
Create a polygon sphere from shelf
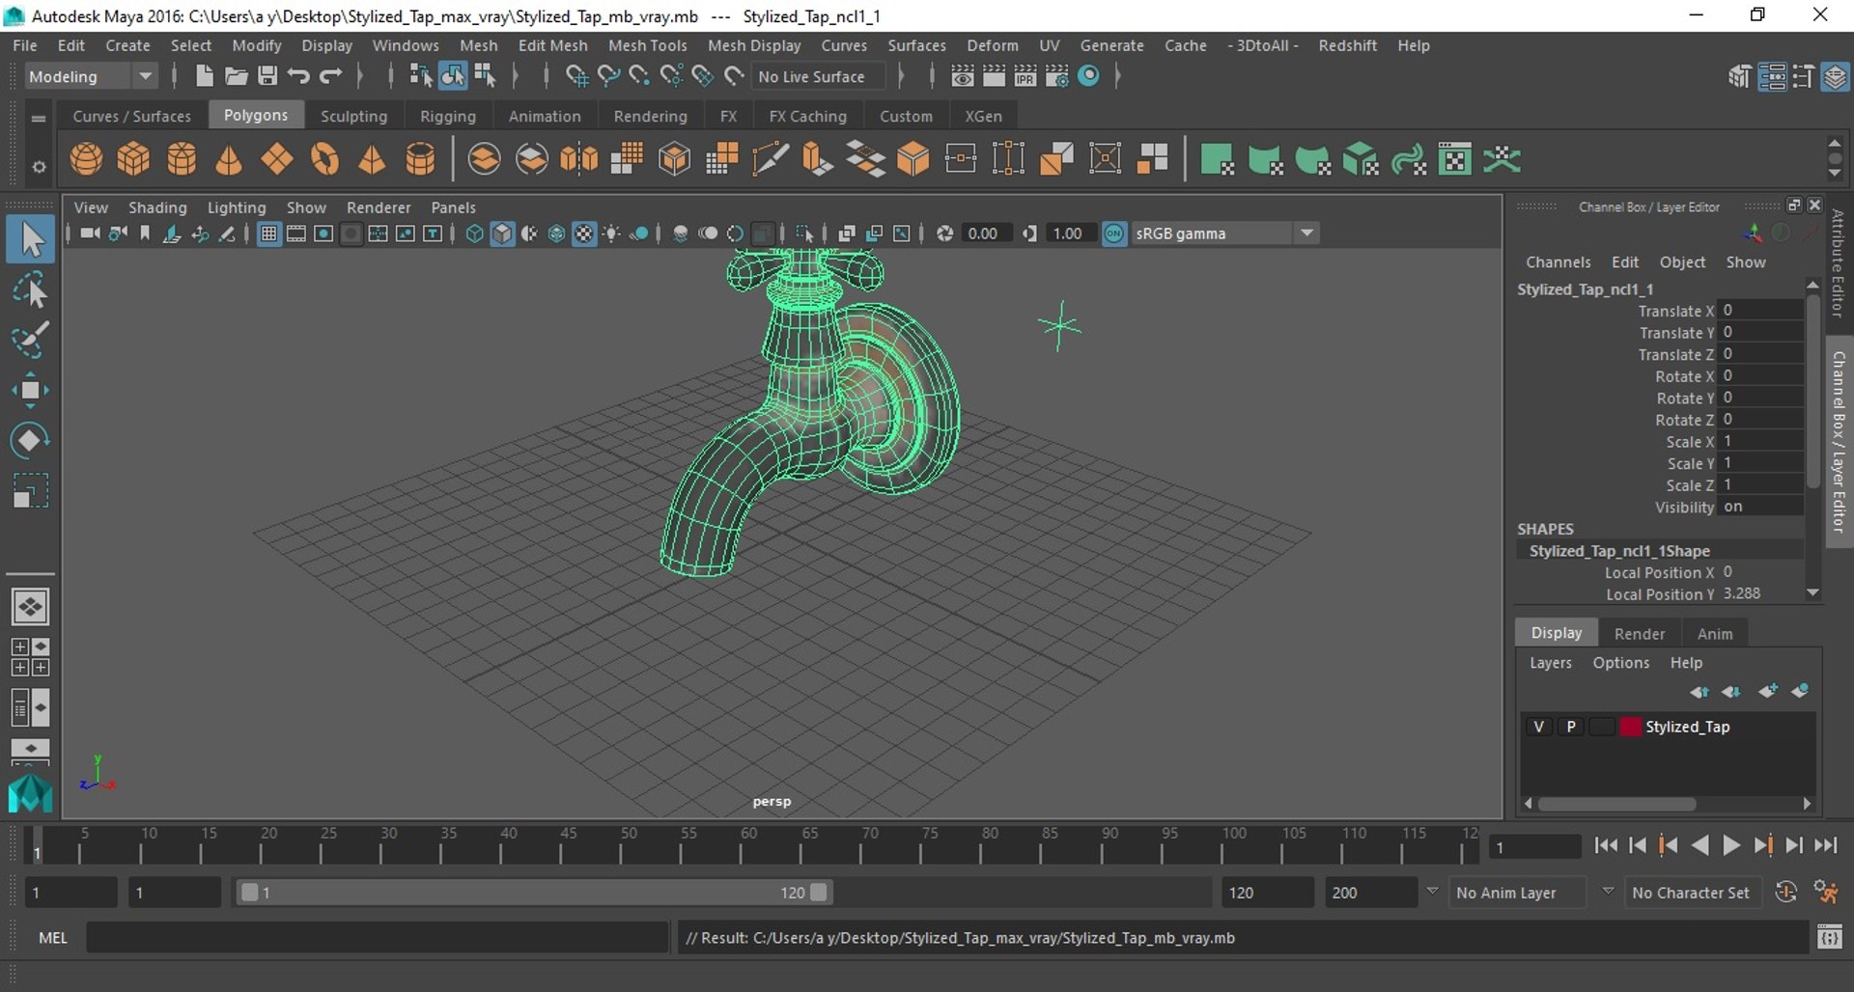86,159
